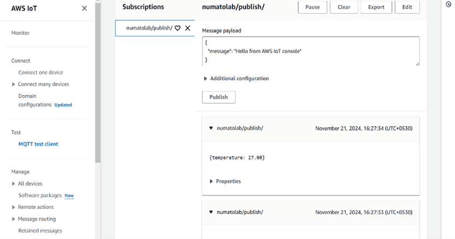Viewport: 455px width, 239px height.
Task: Expand Properties of the temperature message
Action: pyautogui.click(x=212, y=181)
